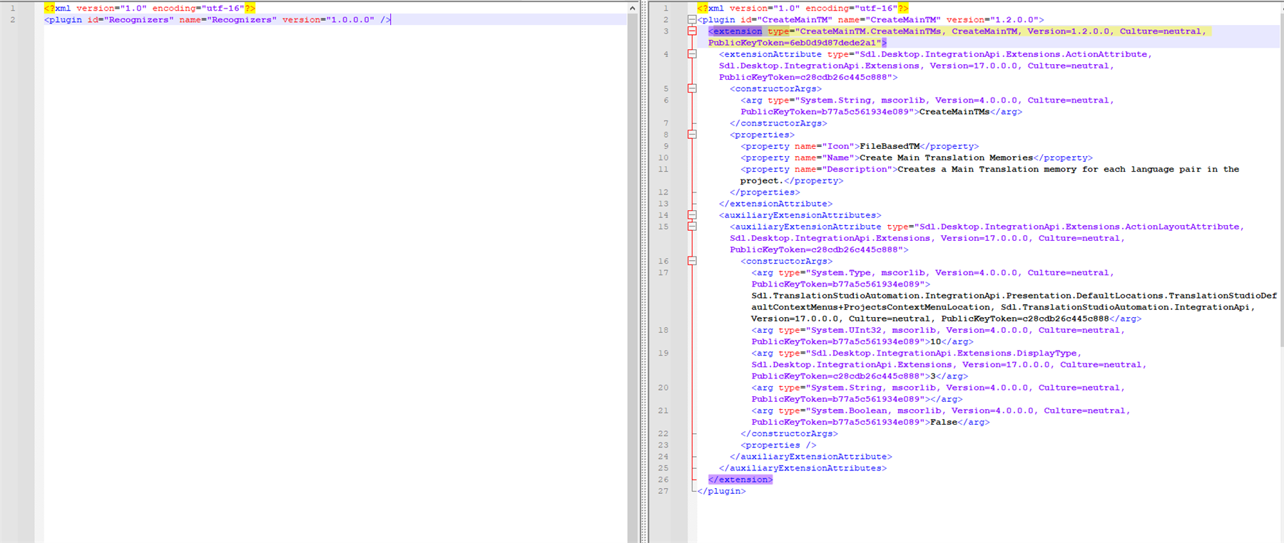Click the False value of the Boolean arg
Viewport: 1284px width, 543px height.
944,422
